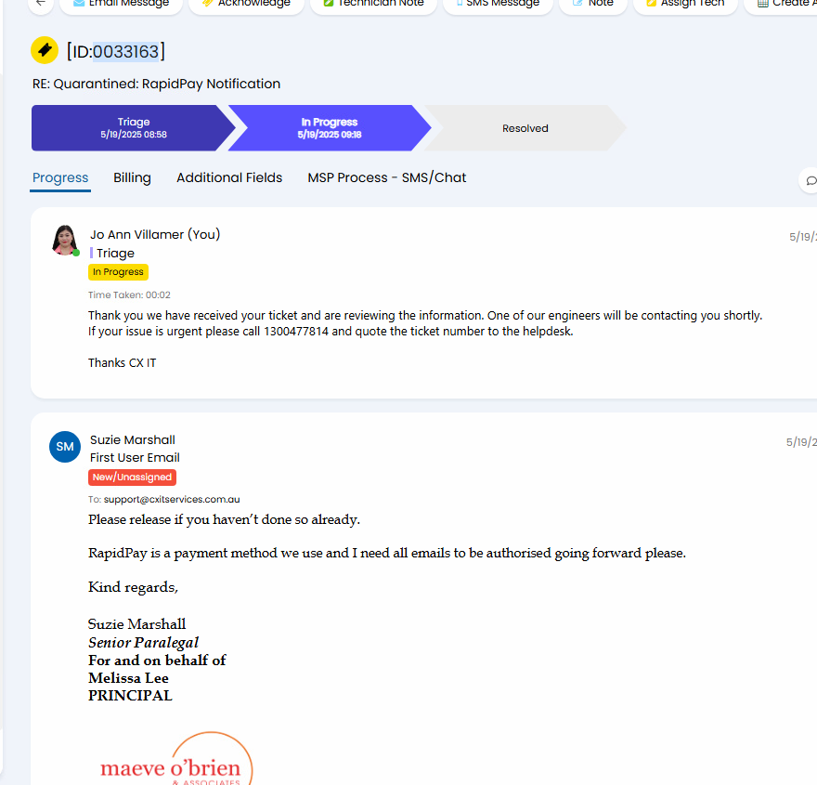Open the SMS Message action
The image size is (817, 785).
498,3
